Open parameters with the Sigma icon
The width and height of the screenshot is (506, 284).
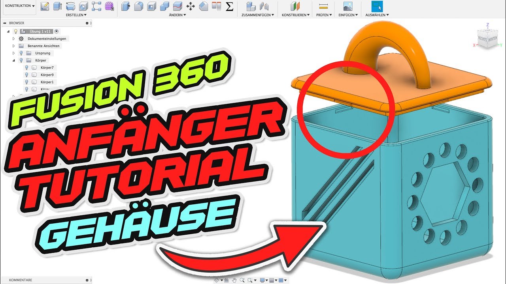point(229,6)
